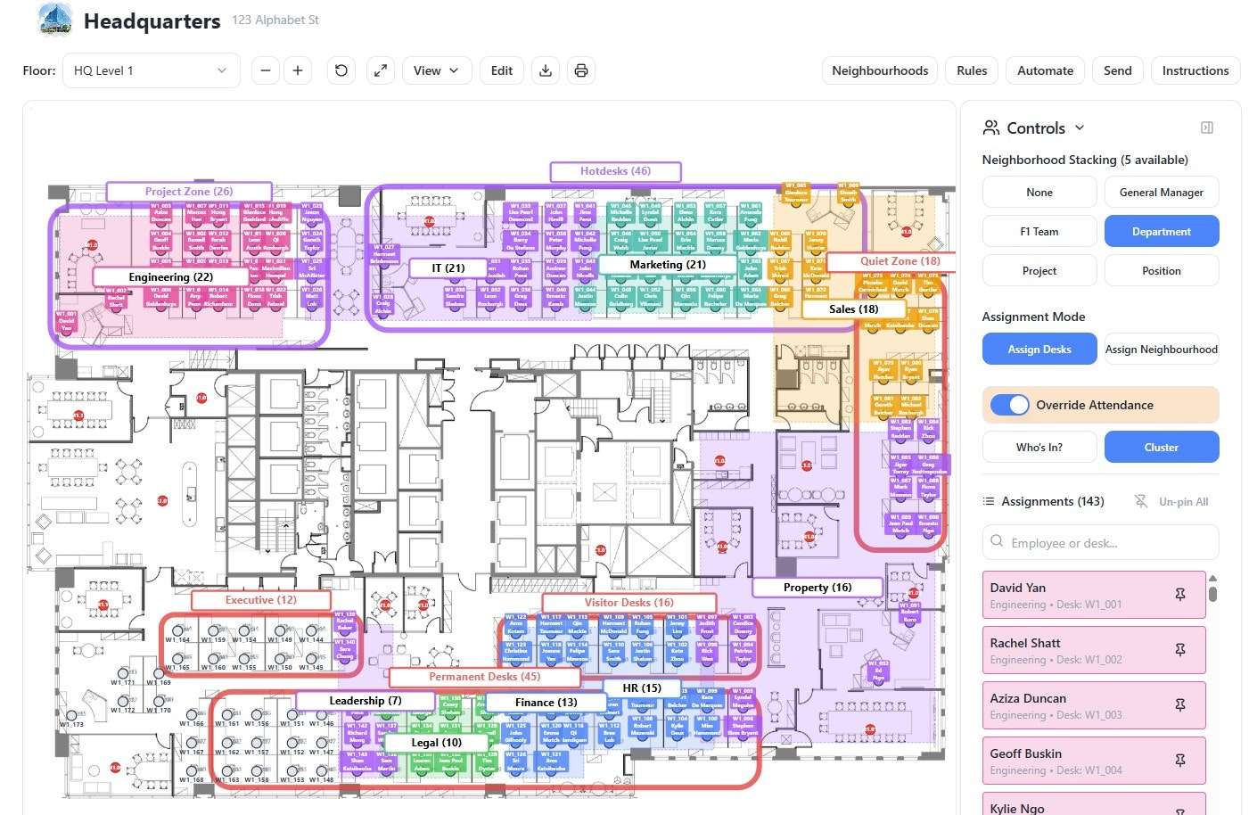The image size is (1257, 815).
Task: Select the HR (15) neighbourhood label
Action: [x=642, y=688]
